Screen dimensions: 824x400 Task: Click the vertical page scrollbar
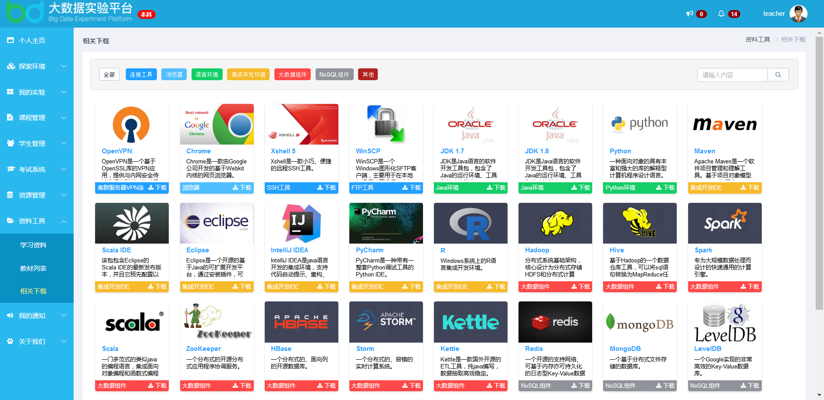[x=819, y=175]
